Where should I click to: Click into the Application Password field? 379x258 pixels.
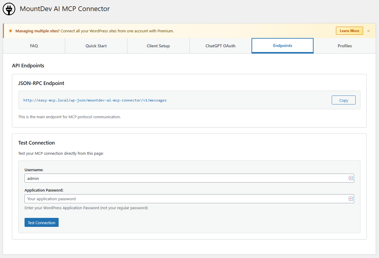point(185,199)
